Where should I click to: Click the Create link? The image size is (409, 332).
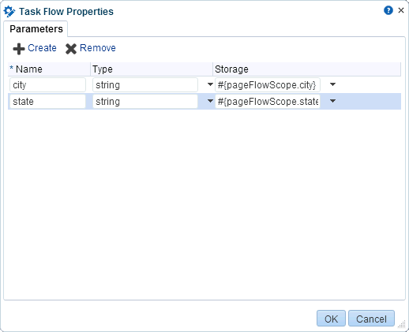42,48
